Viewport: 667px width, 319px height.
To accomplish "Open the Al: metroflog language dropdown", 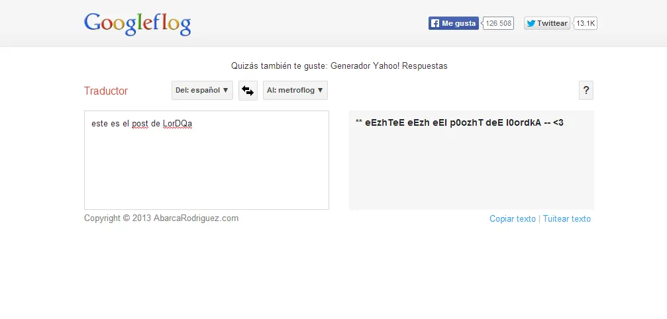I will (x=295, y=91).
